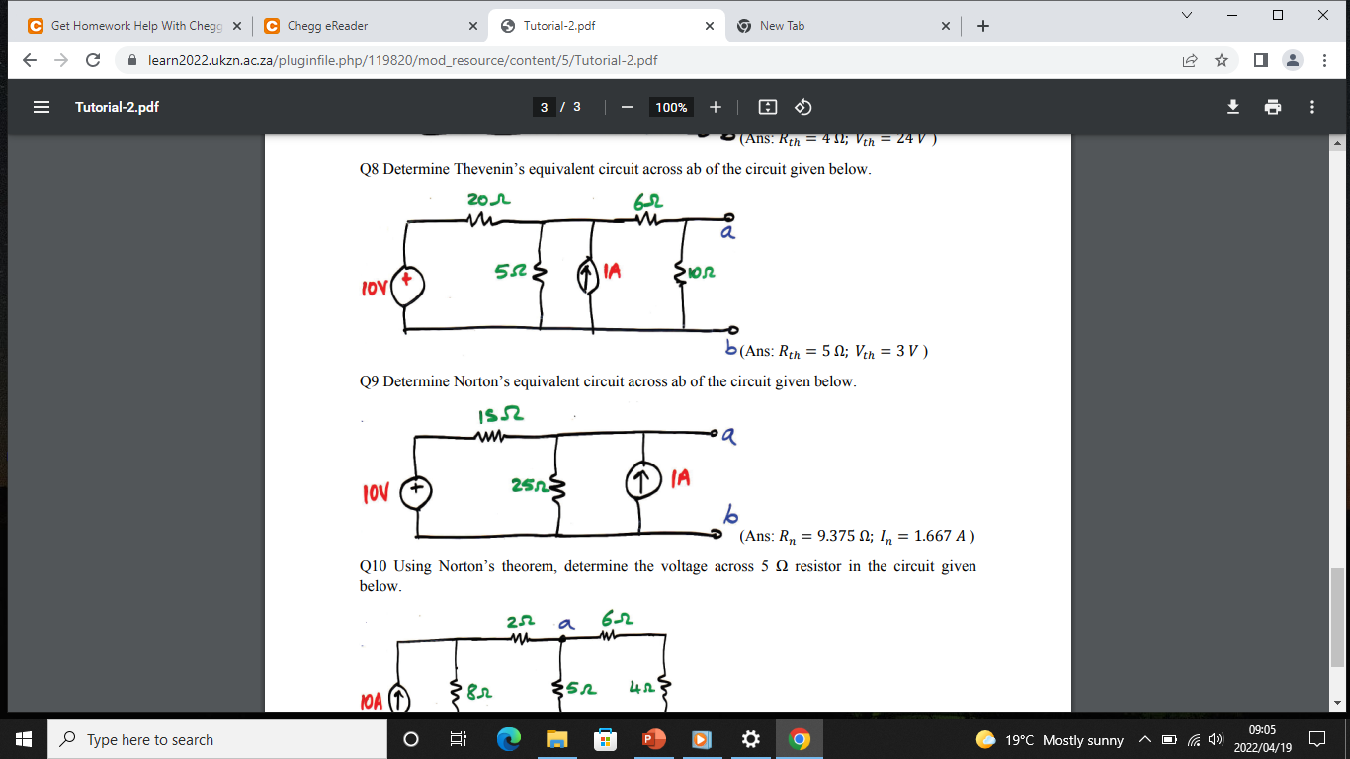Click the Chrome icon on the taskbar
The width and height of the screenshot is (1350, 759).
[x=799, y=739]
